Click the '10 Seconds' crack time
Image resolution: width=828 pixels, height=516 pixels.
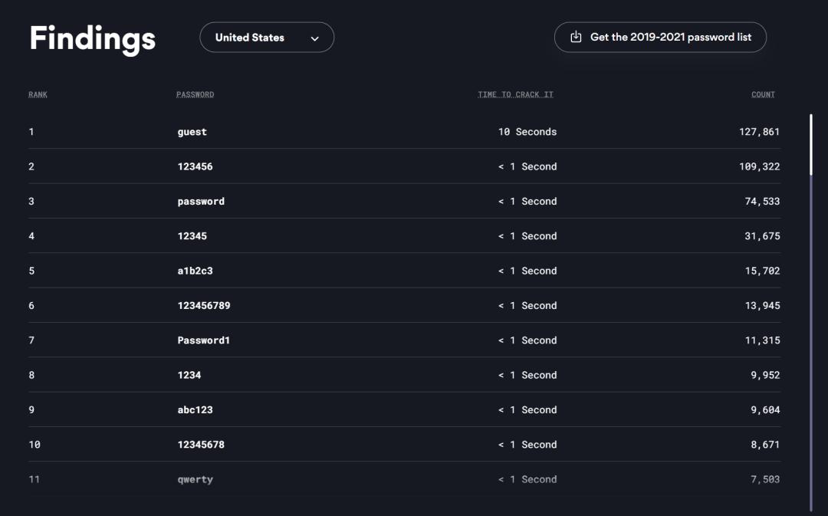tap(527, 132)
